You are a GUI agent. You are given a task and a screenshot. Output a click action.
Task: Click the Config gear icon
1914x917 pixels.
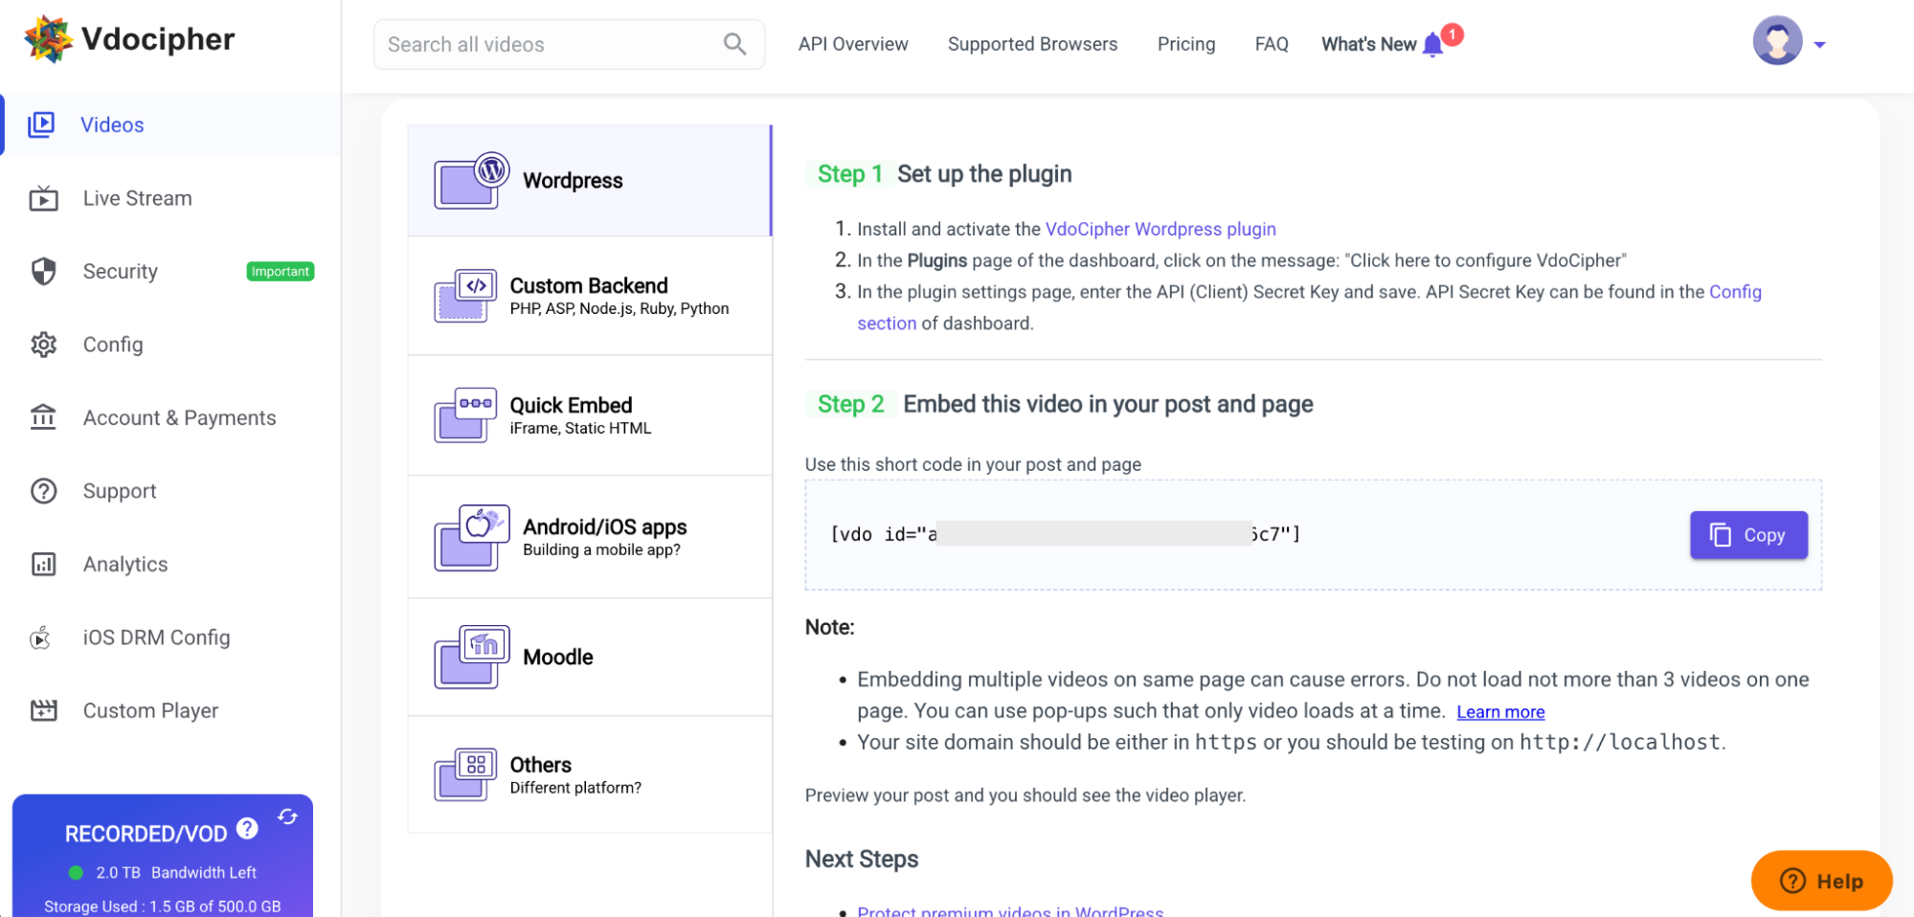tap(43, 345)
